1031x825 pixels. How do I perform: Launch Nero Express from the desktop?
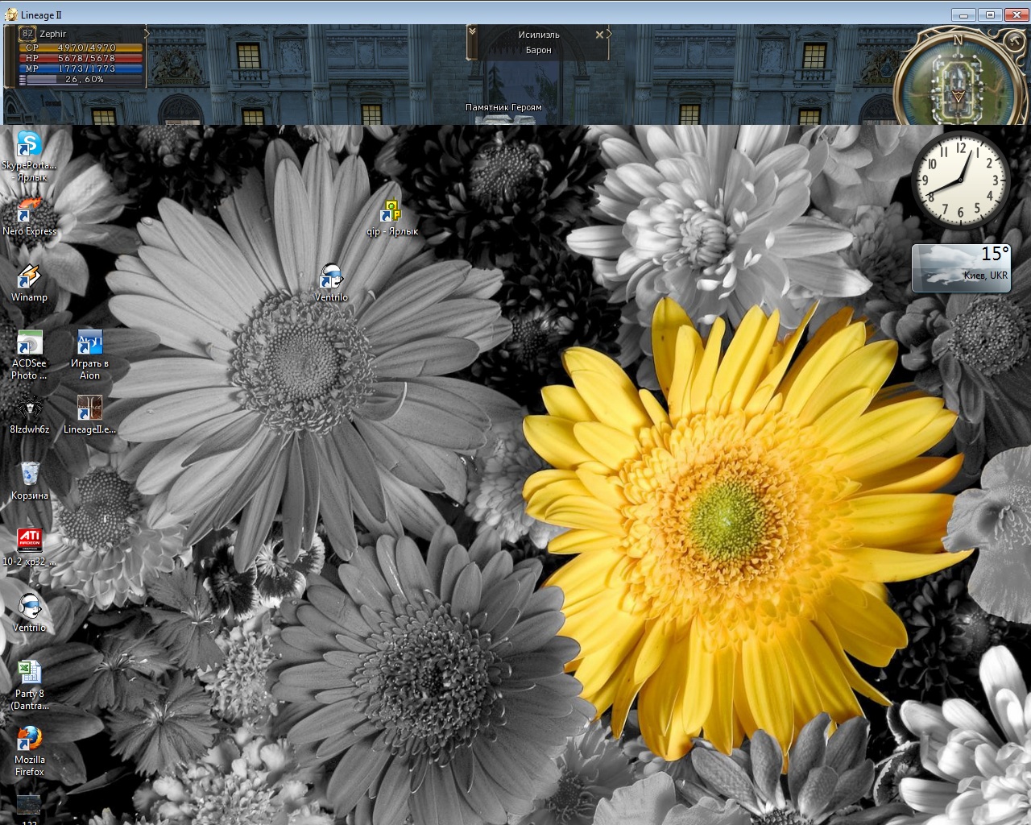[29, 216]
